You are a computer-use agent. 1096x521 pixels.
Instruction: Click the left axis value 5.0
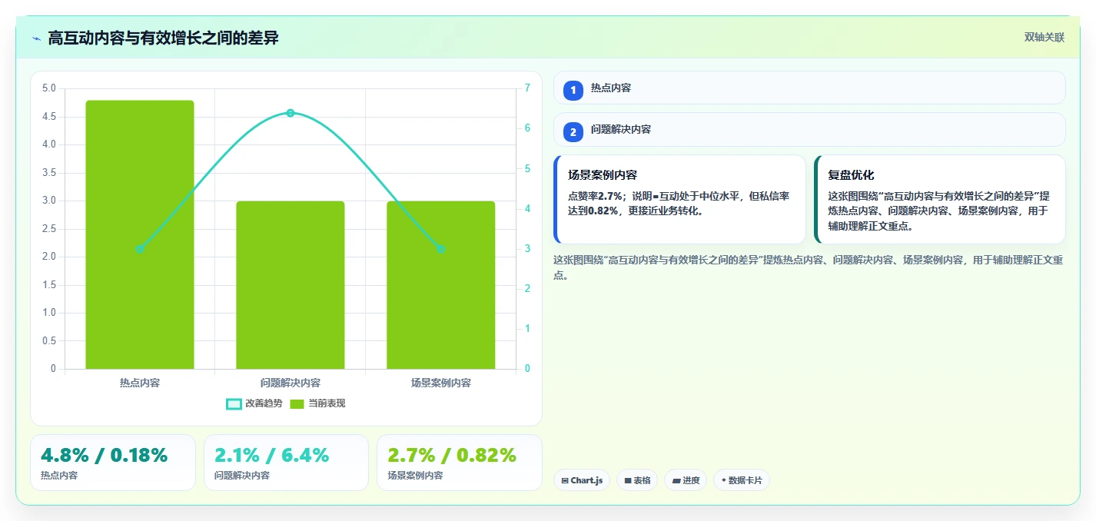pyautogui.click(x=48, y=88)
